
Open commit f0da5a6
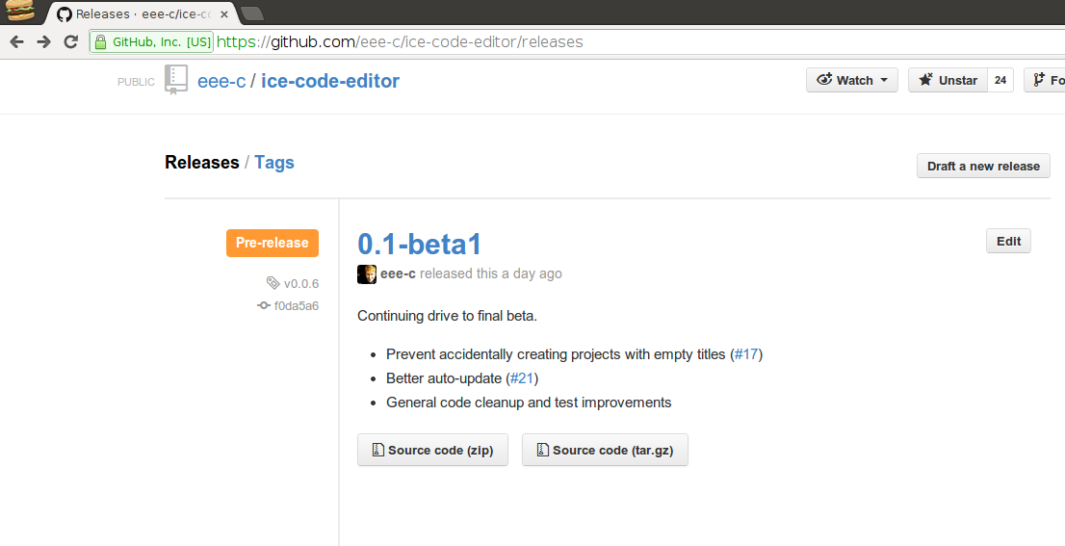pos(297,305)
